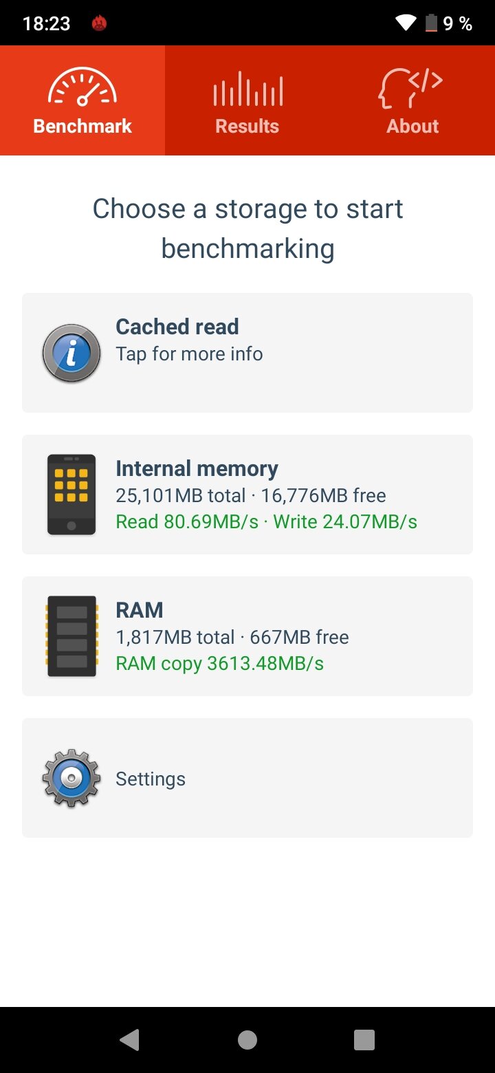Image resolution: width=495 pixels, height=1073 pixels.
Task: Click the phone icon for Internal memory
Action: [x=71, y=495]
